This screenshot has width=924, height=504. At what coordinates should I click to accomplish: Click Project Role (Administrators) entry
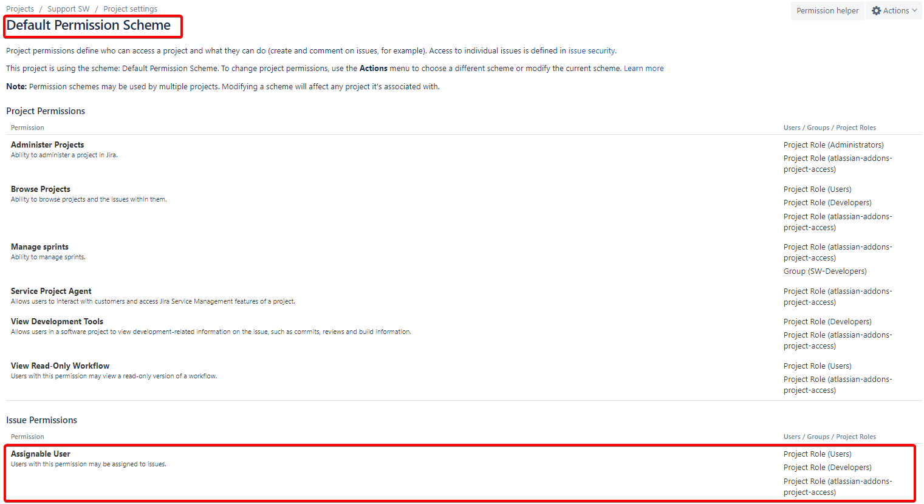click(833, 145)
